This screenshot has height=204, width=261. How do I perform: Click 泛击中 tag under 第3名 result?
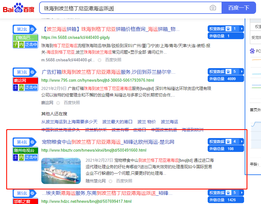[31, 87]
